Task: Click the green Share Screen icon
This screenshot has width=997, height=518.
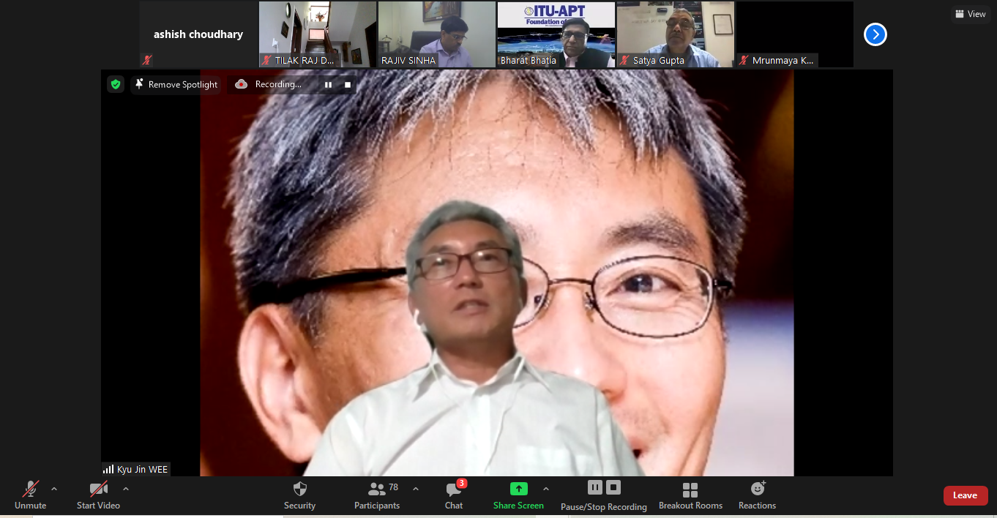Action: pyautogui.click(x=518, y=489)
